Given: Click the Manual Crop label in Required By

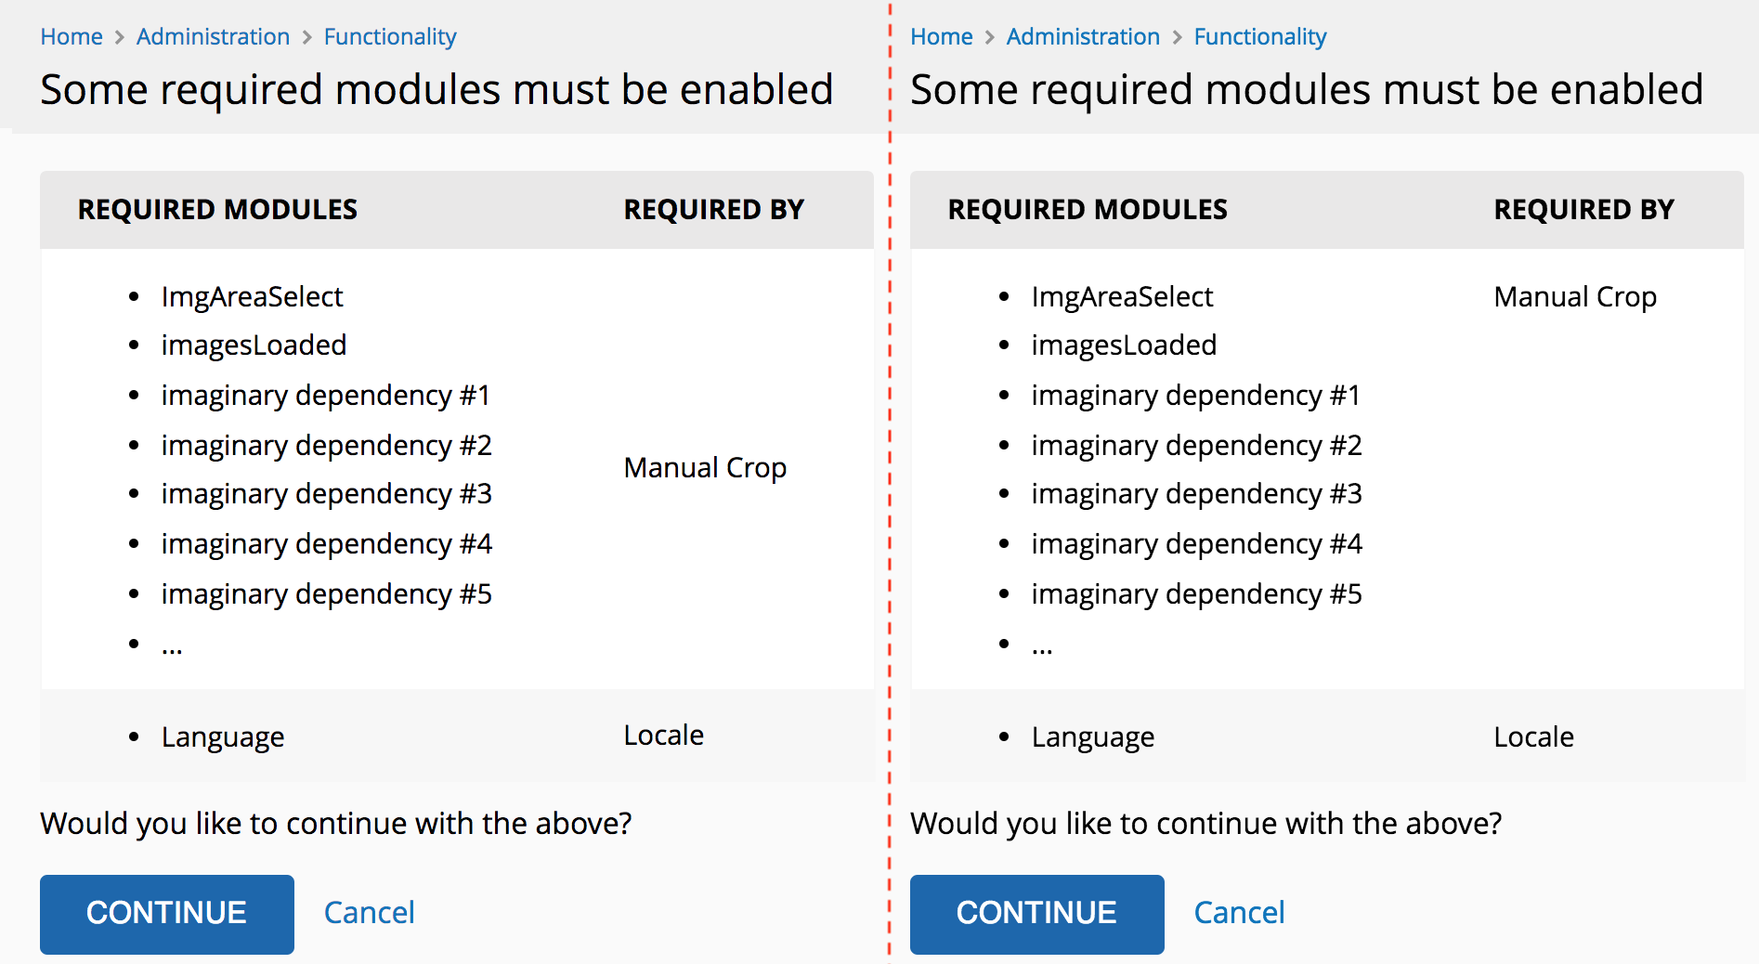Looking at the screenshot, I should coord(705,467).
